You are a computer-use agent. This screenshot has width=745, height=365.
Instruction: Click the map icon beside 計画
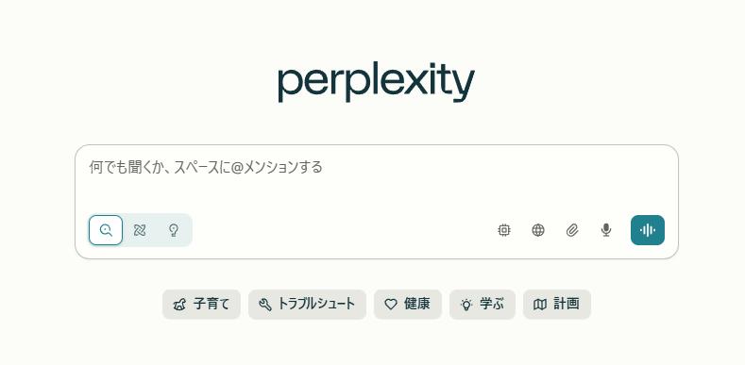[x=540, y=305]
